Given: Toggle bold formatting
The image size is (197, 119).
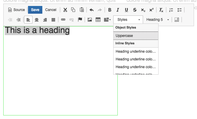Looking at the screenshot, I should (x=110, y=10).
